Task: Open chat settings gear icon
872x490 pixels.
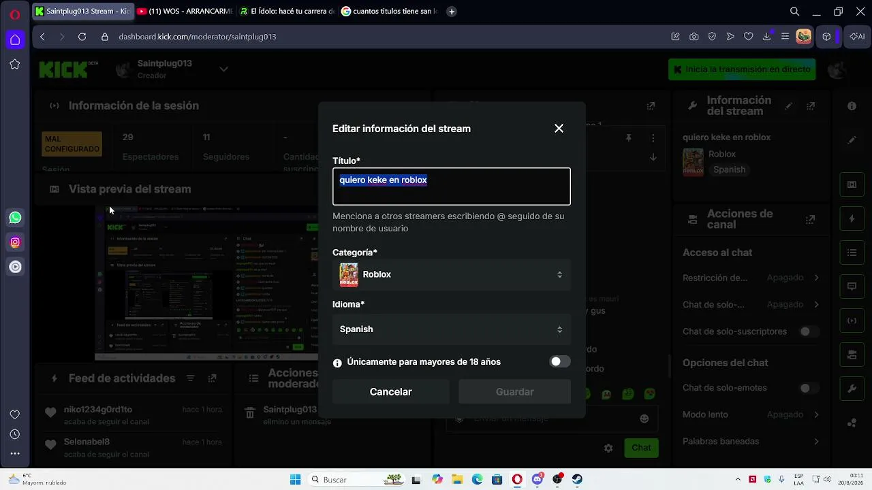Action: pos(608,448)
